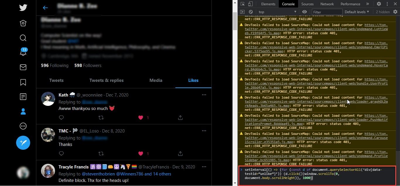Open more options on TMC's tweet
Screen dimensions: 400x186
204,131
